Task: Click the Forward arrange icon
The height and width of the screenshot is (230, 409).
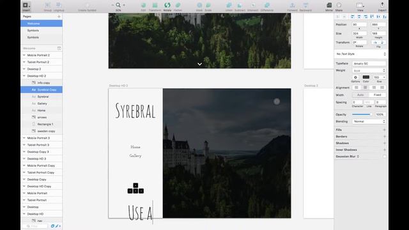Action: pyautogui.click(x=293, y=5)
